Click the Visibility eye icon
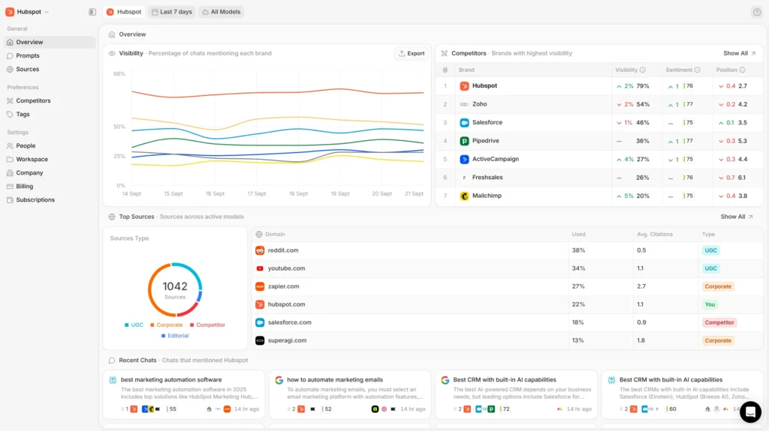The height and width of the screenshot is (431, 769). [x=112, y=53]
